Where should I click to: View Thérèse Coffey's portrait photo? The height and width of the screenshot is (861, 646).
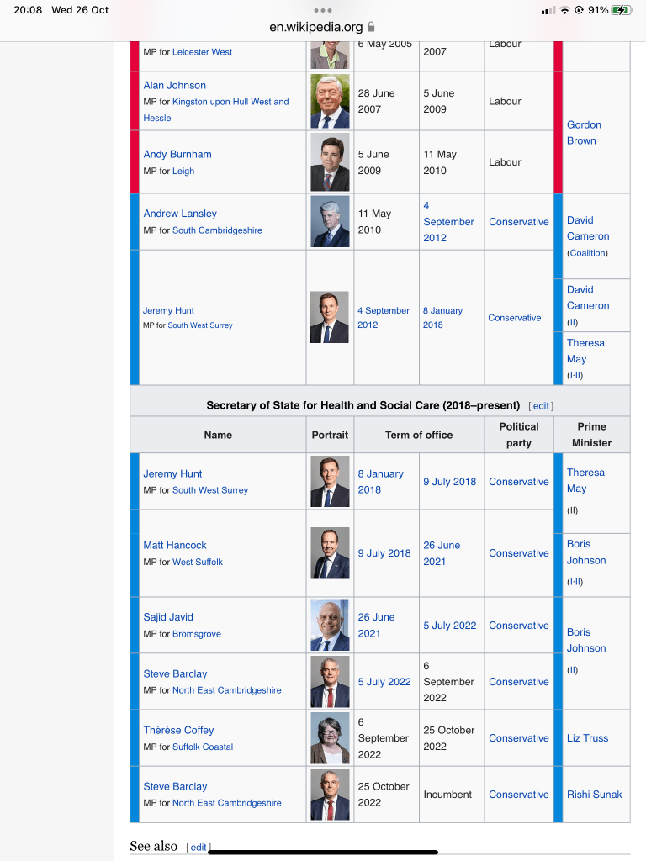pyautogui.click(x=330, y=738)
